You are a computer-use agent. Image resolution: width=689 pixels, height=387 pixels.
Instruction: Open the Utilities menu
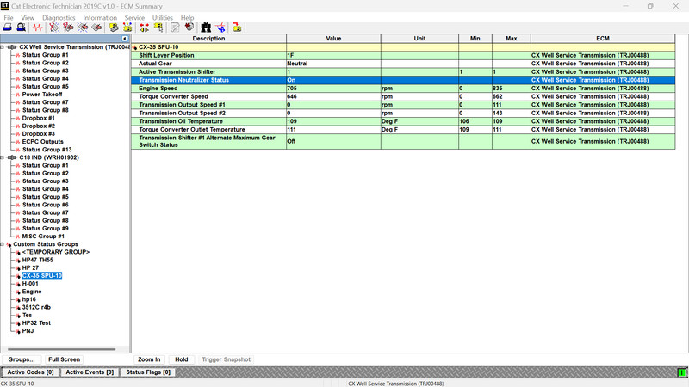162,17
